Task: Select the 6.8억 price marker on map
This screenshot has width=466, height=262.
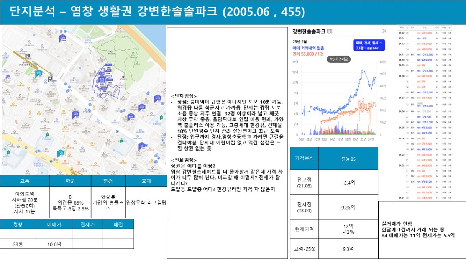Action: click(142, 107)
